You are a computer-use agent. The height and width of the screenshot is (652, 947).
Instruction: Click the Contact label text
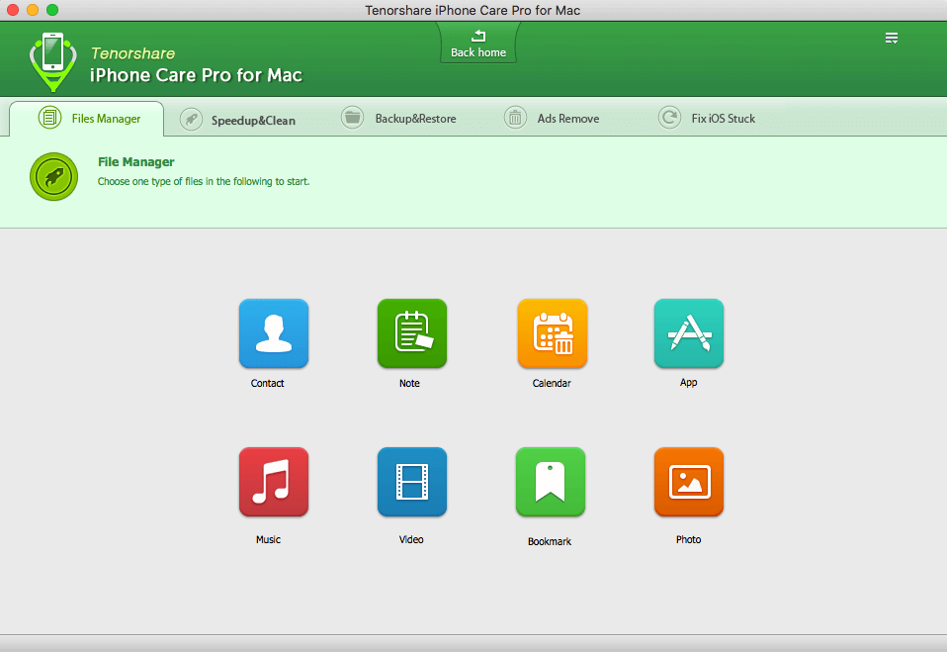[267, 383]
